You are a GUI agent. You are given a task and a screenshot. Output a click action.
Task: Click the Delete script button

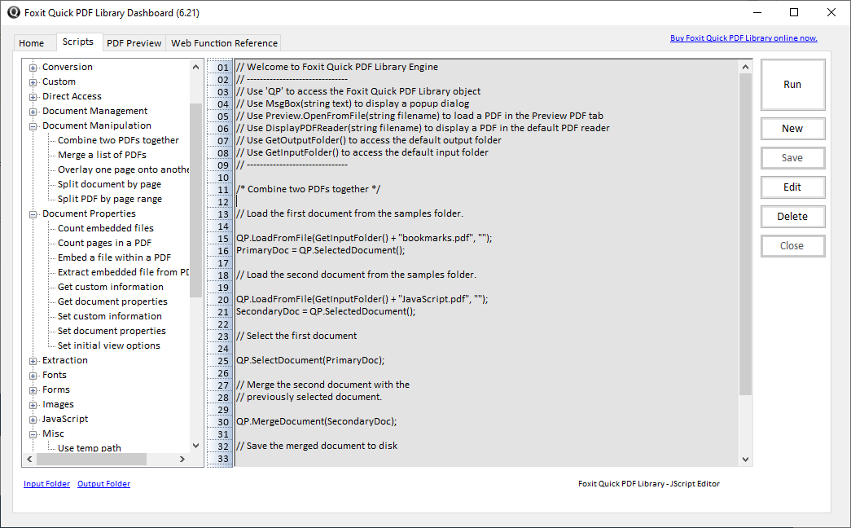(x=792, y=217)
